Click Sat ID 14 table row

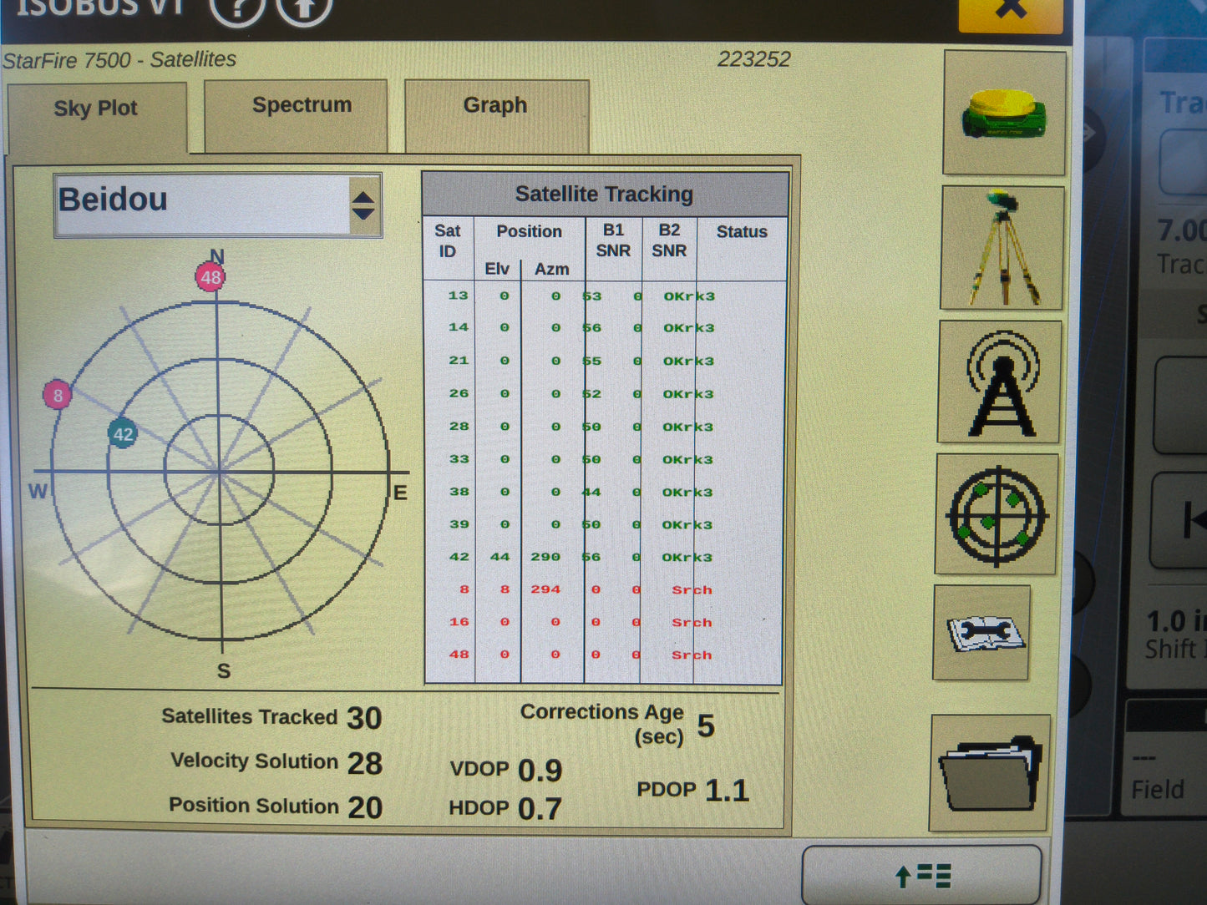[604, 327]
